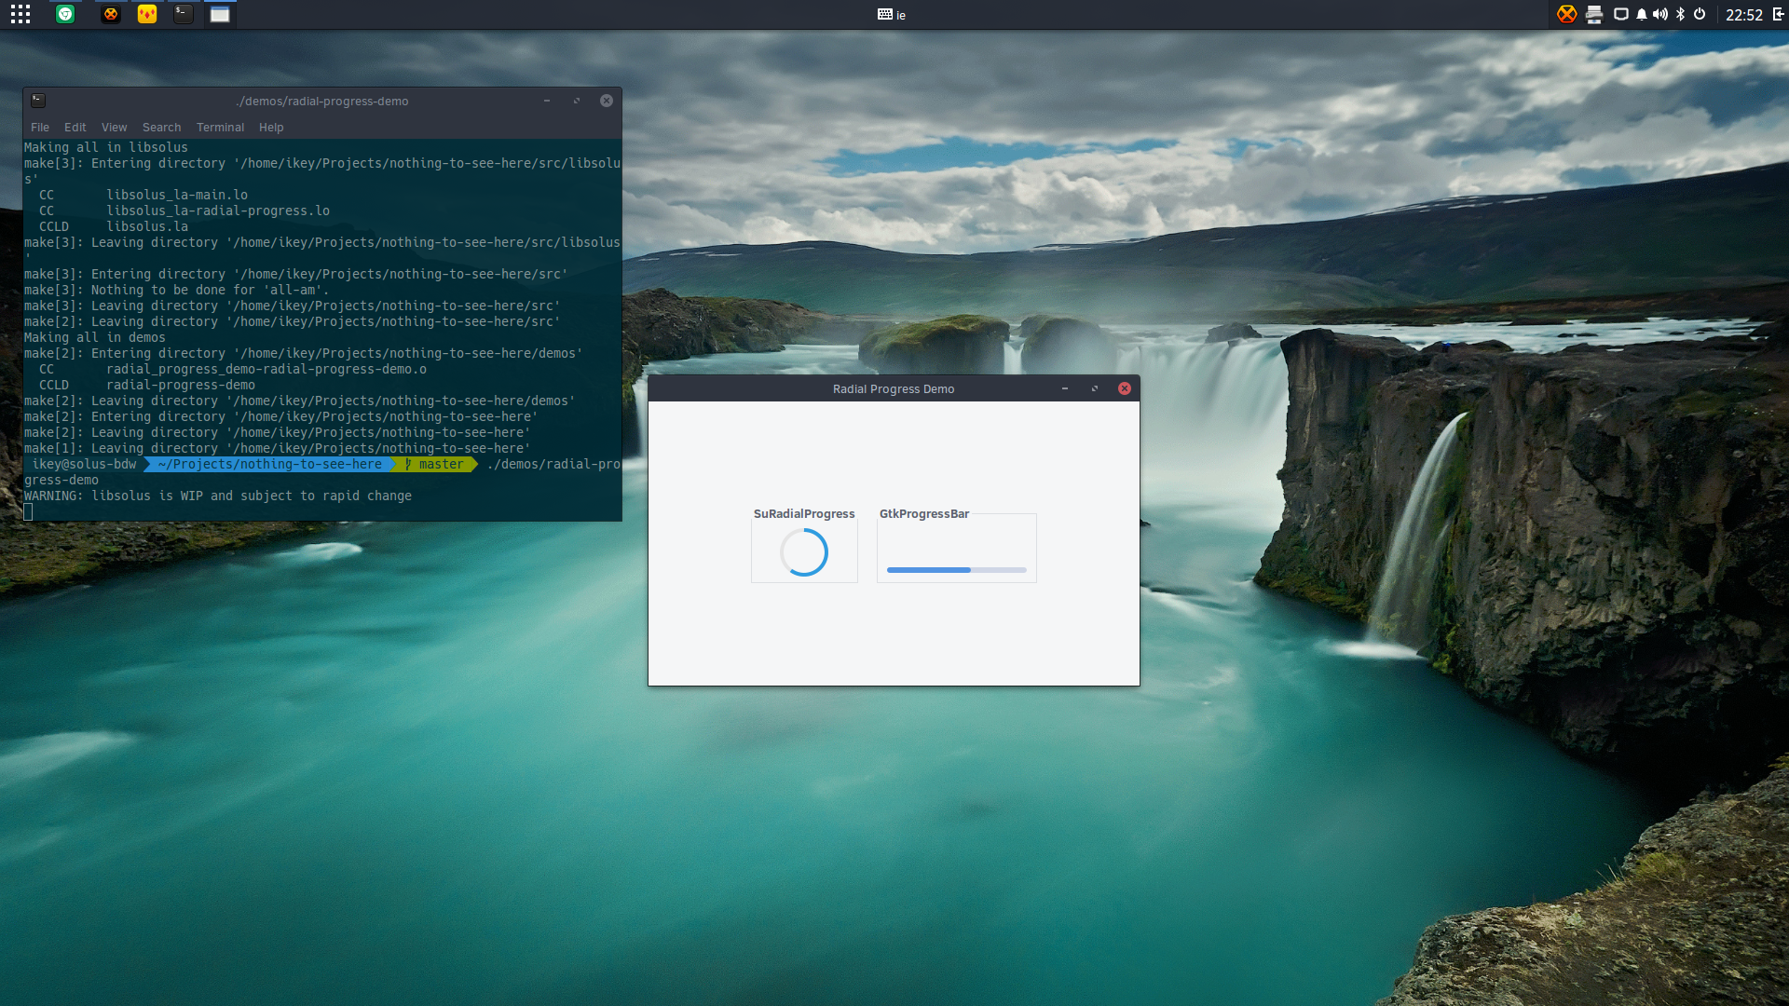
Task: Open the printer tray icon
Action: (1594, 14)
